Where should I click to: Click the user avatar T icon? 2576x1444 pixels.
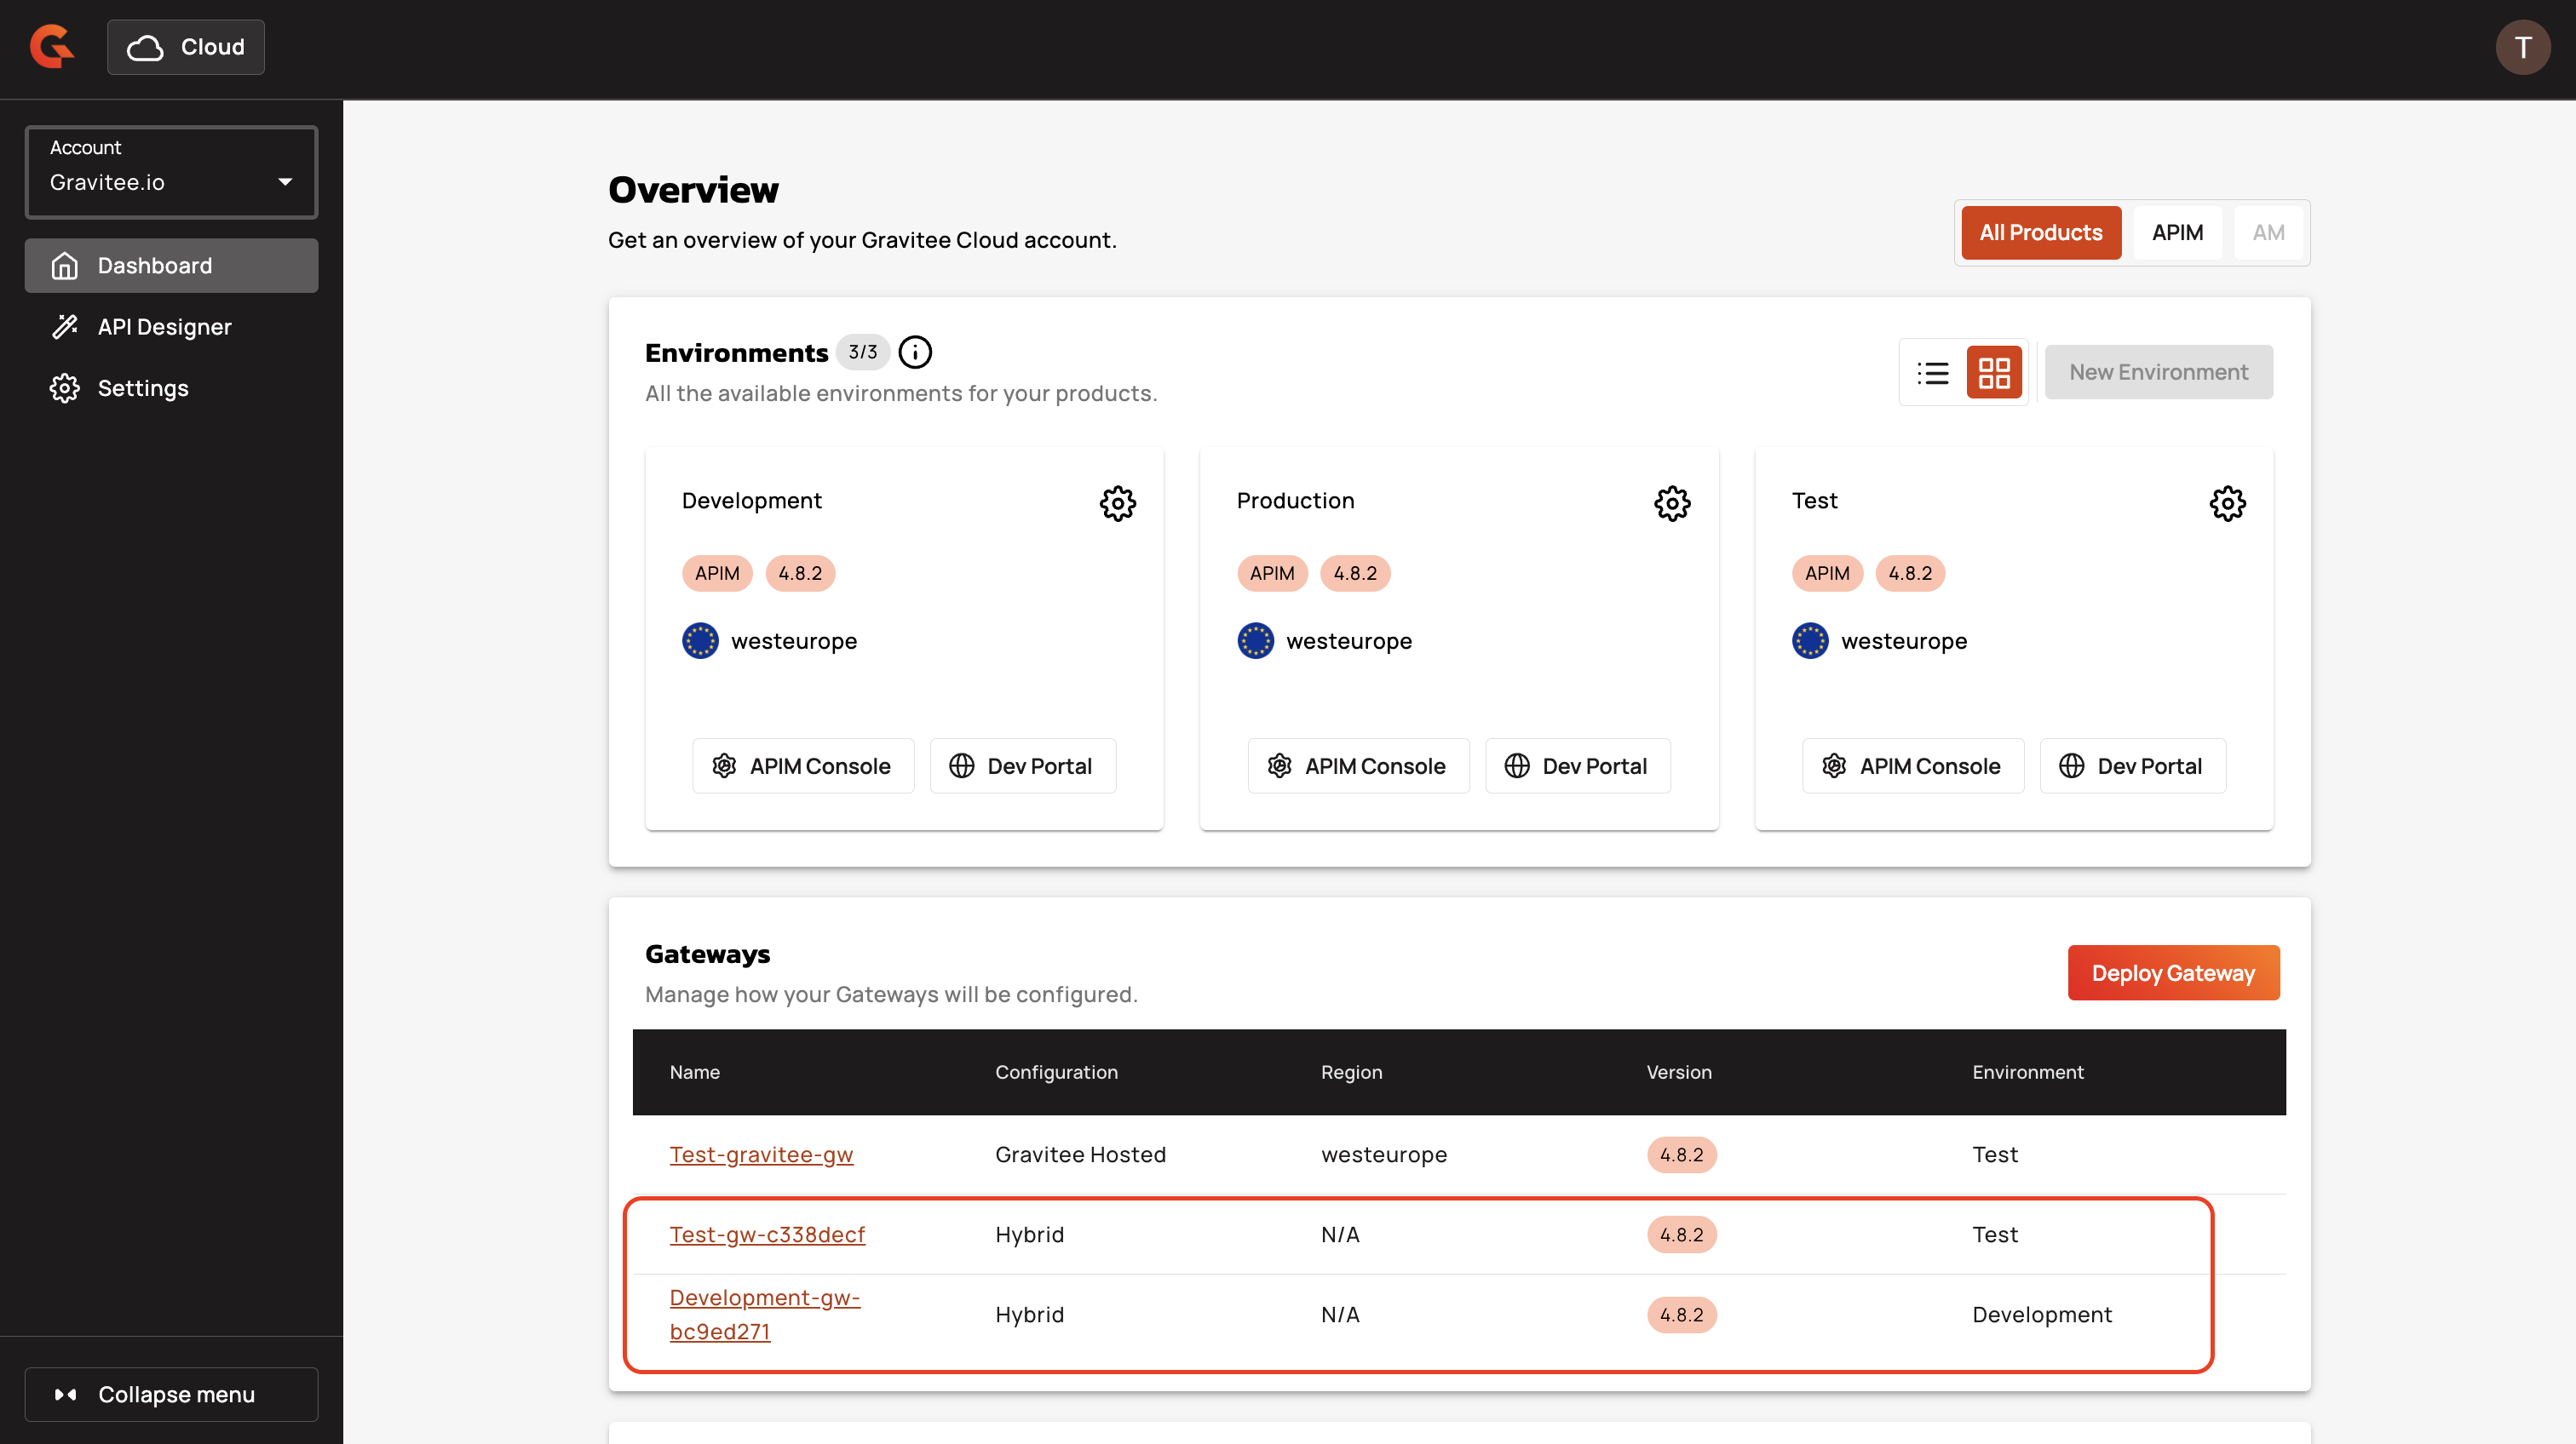click(x=2521, y=47)
